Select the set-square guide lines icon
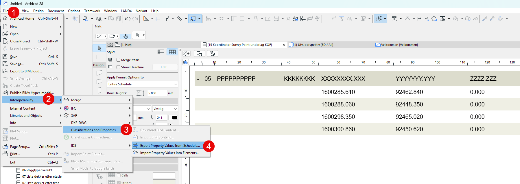The image size is (520, 184). click(x=146, y=19)
